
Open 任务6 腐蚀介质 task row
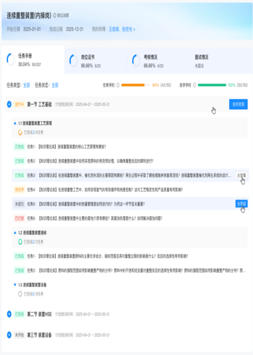pyautogui.click(x=130, y=218)
